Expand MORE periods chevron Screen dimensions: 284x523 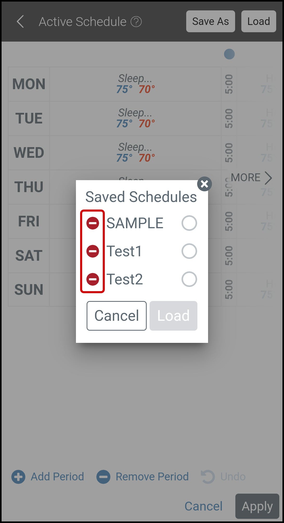pos(268,178)
